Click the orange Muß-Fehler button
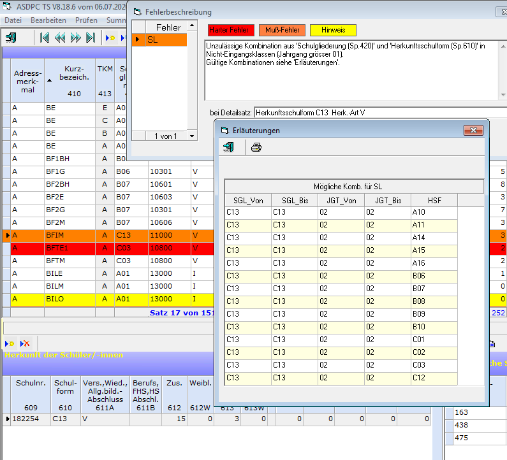Screen dimensions: 507x460 tap(282, 30)
